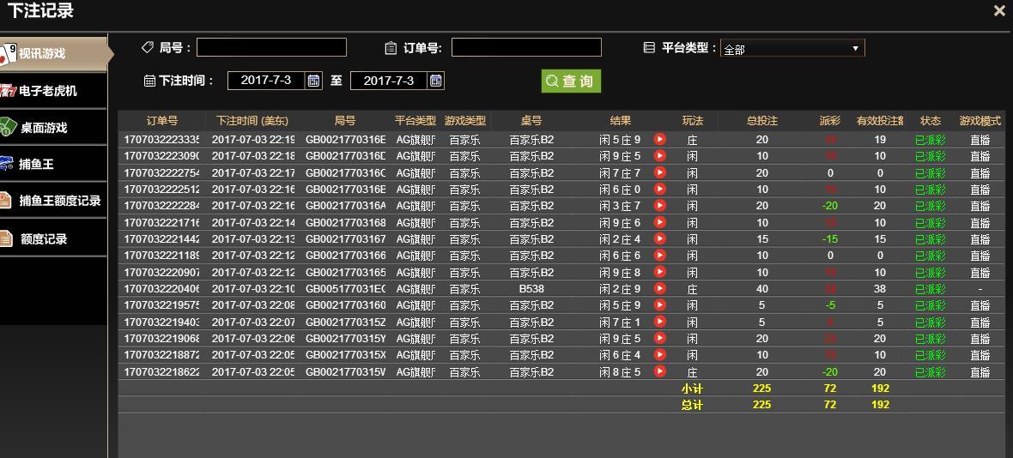This screenshot has height=458, width=1013.
Task: Open calendar icon for end bet date
Action: tap(436, 81)
